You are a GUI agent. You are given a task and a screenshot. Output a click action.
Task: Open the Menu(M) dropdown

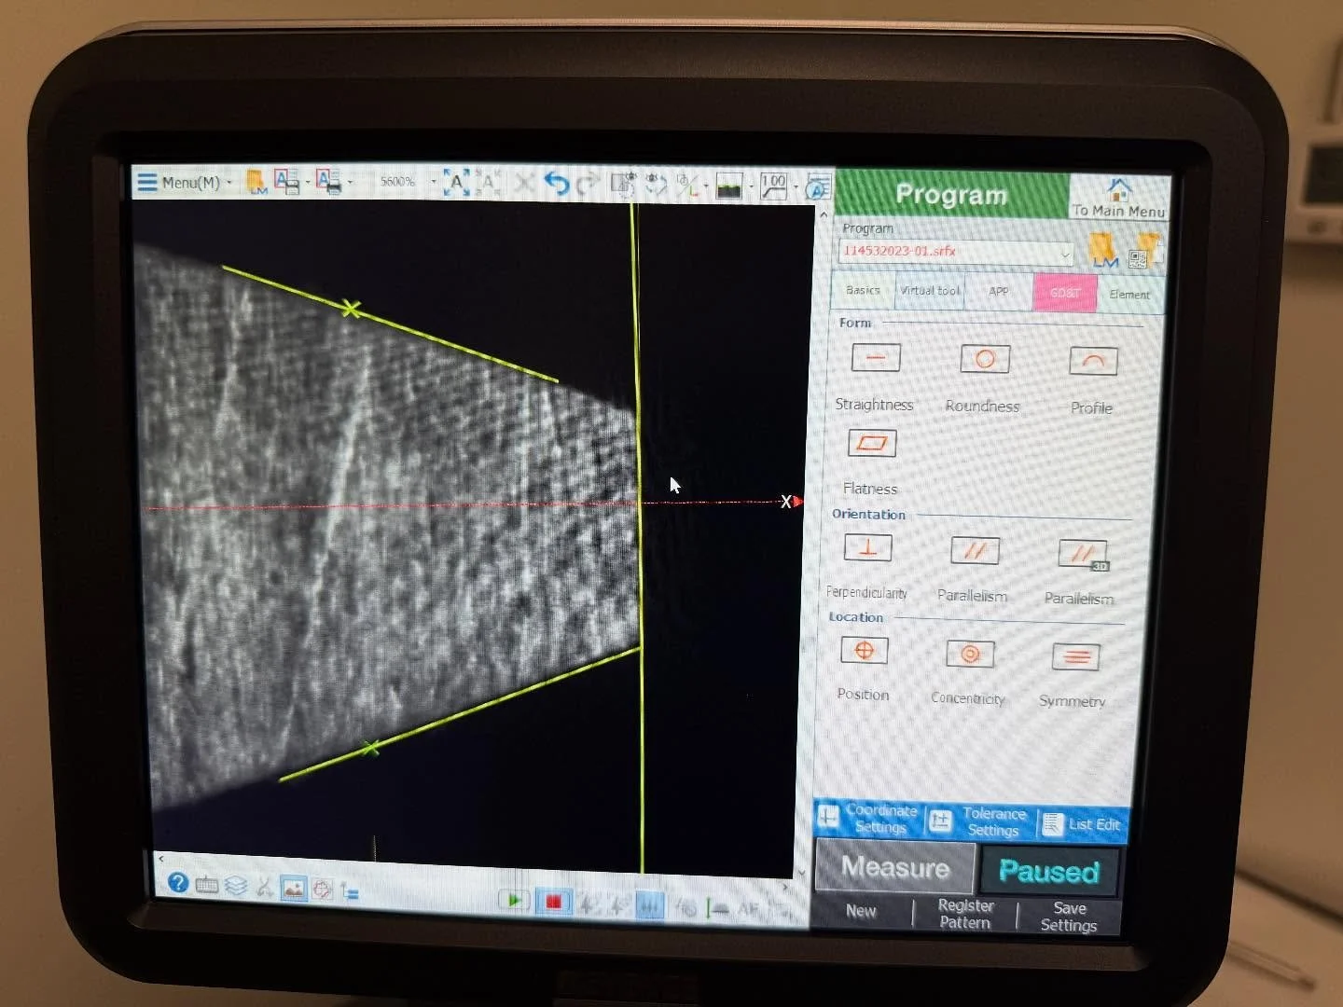point(189,183)
